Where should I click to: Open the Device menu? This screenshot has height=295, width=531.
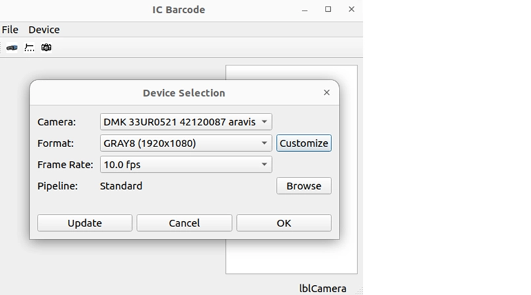point(44,30)
